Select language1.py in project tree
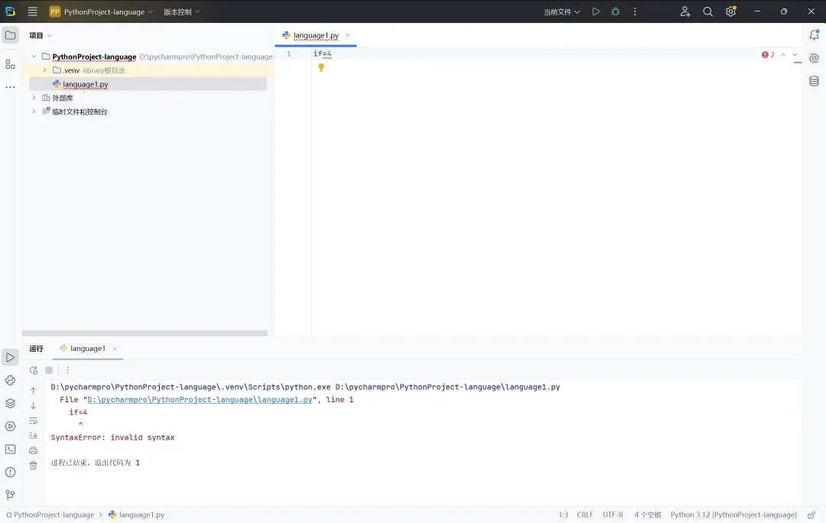This screenshot has width=826, height=523. pos(148,84)
